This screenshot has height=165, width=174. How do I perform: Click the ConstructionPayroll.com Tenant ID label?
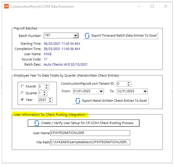(88, 84)
